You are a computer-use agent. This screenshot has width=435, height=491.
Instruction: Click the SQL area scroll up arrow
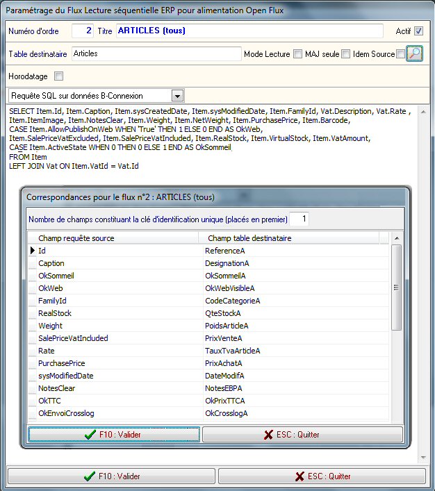pos(423,112)
